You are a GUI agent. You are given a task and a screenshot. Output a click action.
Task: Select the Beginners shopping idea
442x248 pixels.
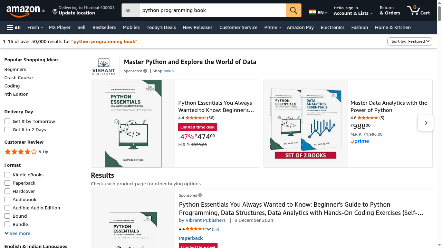pyautogui.click(x=15, y=69)
